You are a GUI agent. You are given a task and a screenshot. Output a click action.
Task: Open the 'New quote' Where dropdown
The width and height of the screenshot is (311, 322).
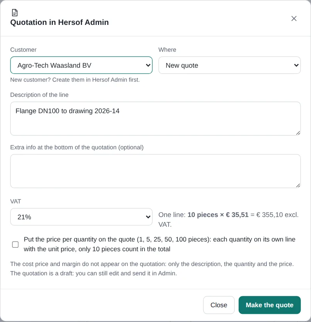coord(229,65)
